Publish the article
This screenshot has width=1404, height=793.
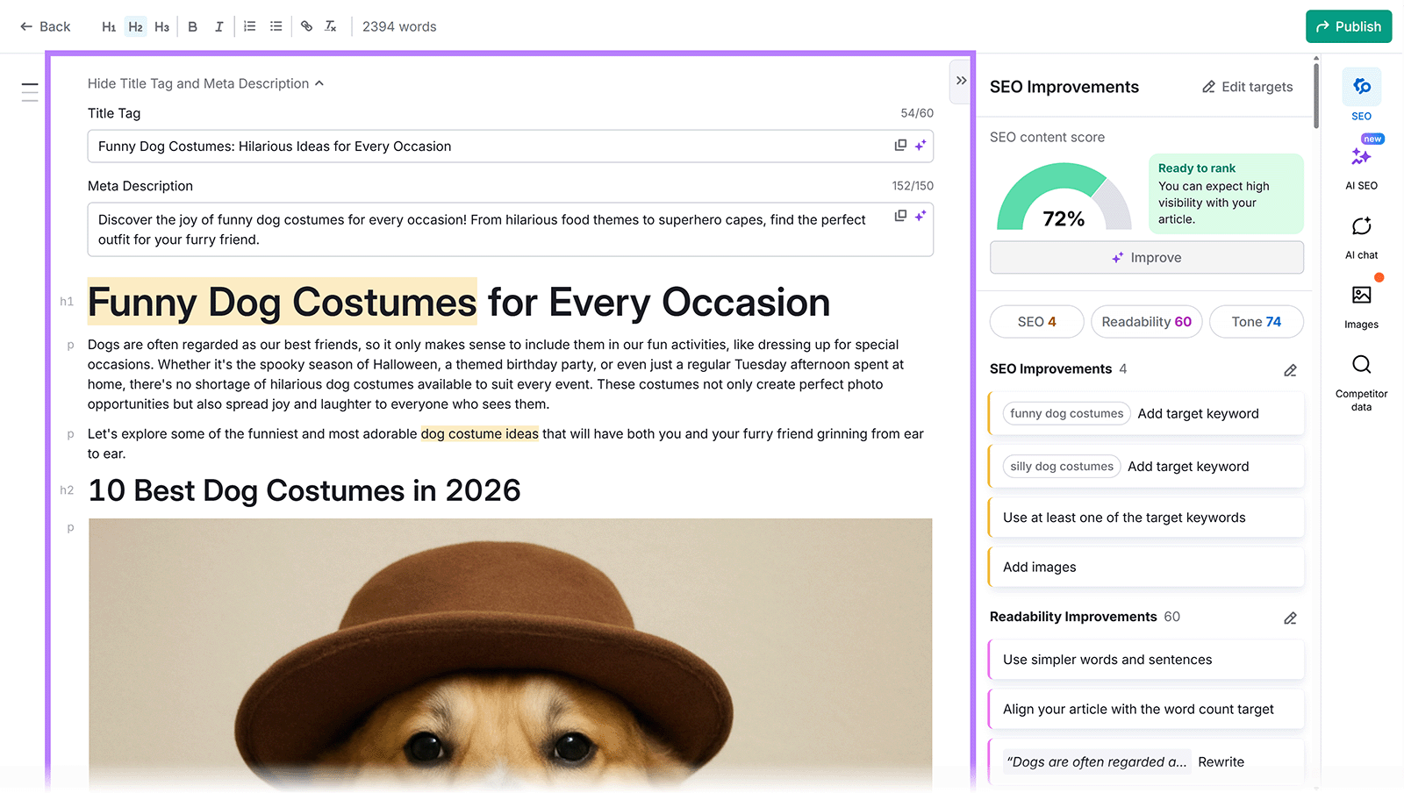coord(1349,26)
